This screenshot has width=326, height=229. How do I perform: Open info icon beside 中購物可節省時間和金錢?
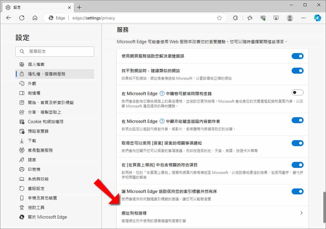pos(162,94)
